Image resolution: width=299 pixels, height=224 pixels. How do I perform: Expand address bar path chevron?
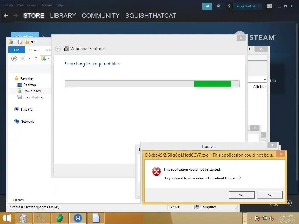coord(48,59)
